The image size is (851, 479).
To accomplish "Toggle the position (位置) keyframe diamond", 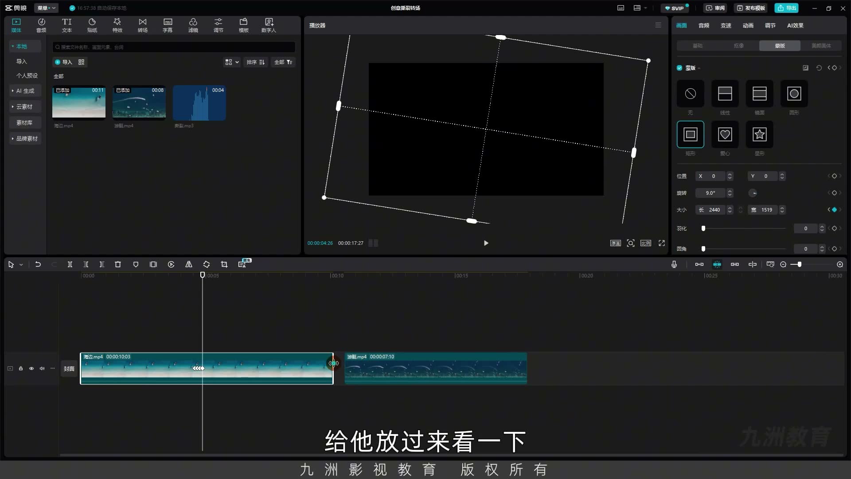I will [x=835, y=176].
